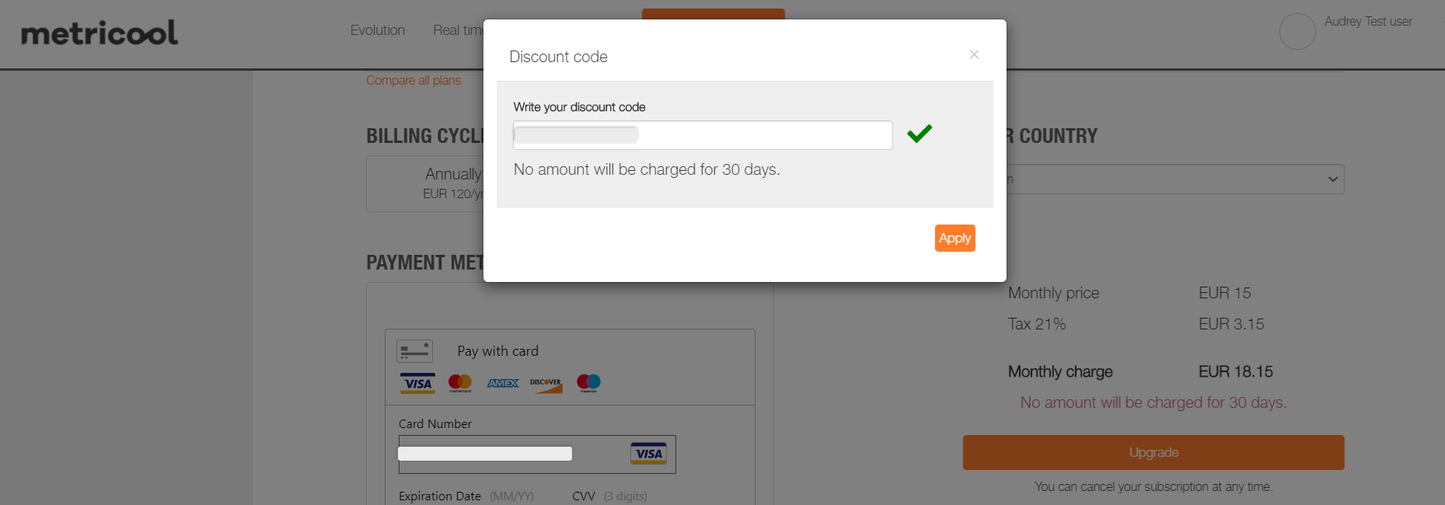
Task: Open the Evolution menu item
Action: pyautogui.click(x=377, y=30)
